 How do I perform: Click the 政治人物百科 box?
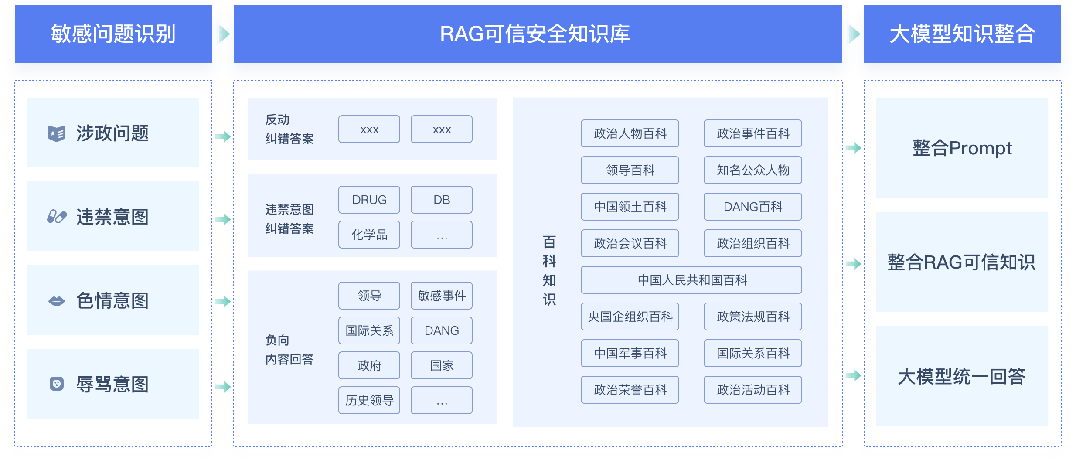click(x=630, y=133)
